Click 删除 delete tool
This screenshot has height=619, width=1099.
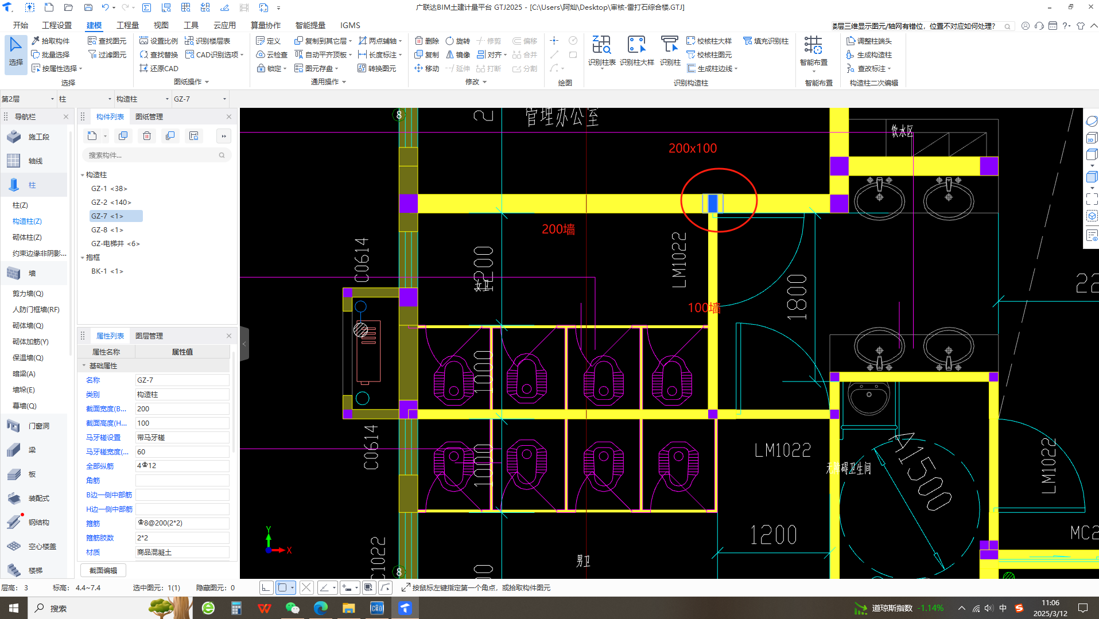(x=427, y=41)
